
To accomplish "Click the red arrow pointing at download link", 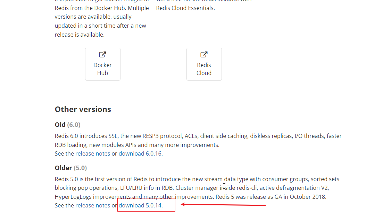I will tap(222, 204).
